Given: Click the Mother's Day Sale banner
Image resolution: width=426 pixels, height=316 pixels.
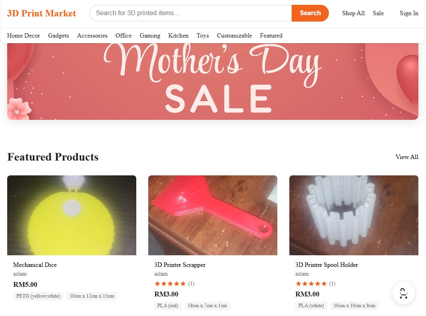Looking at the screenshot, I should [x=213, y=81].
